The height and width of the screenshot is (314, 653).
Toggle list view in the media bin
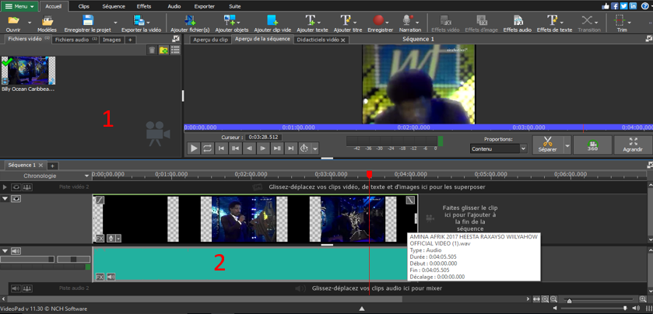tap(175, 50)
